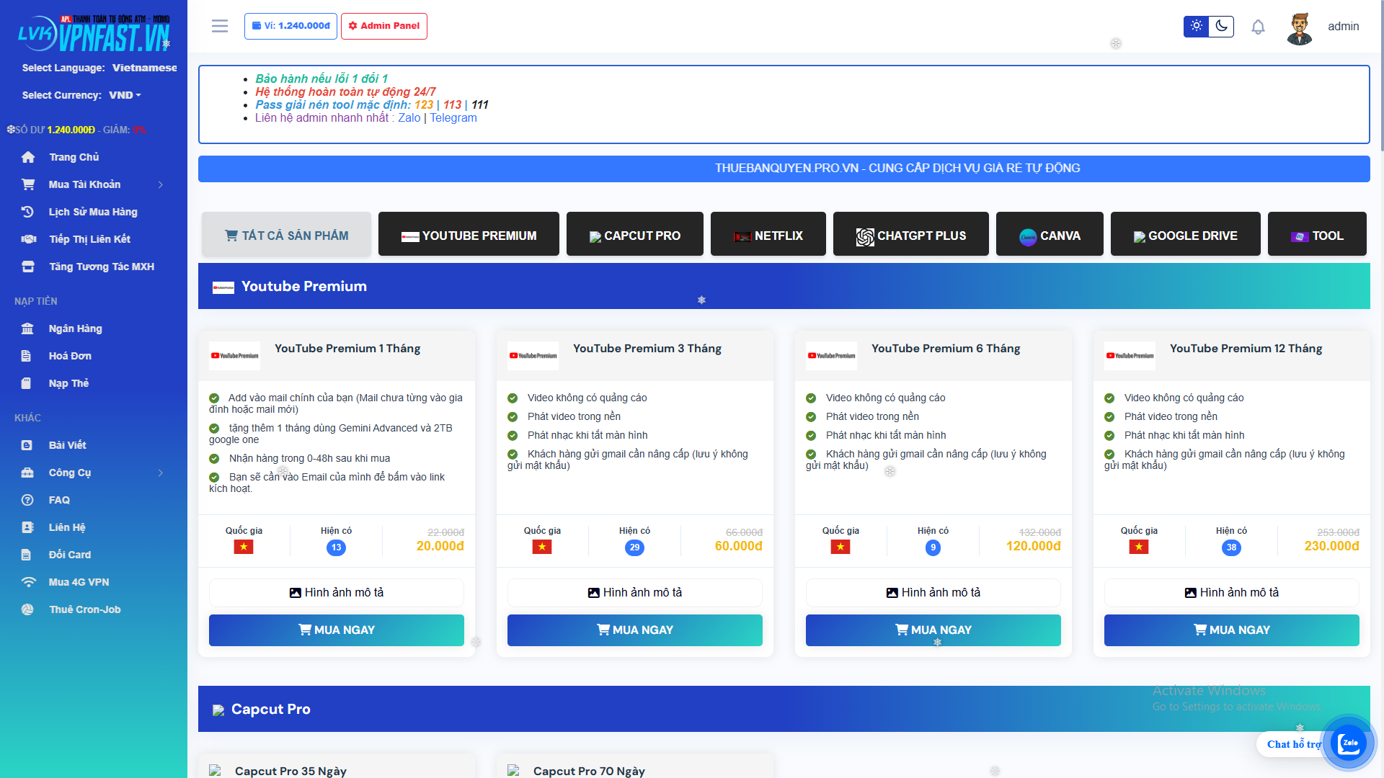The width and height of the screenshot is (1384, 778).
Task: Open the Admin Panel
Action: (383, 26)
